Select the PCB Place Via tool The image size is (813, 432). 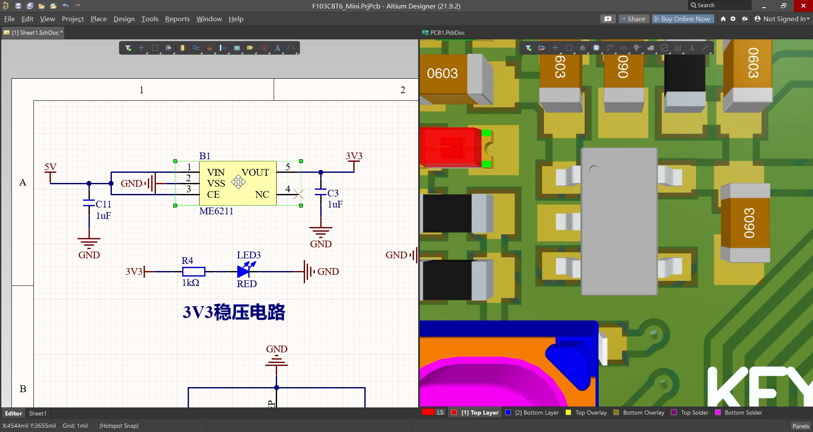coord(637,48)
